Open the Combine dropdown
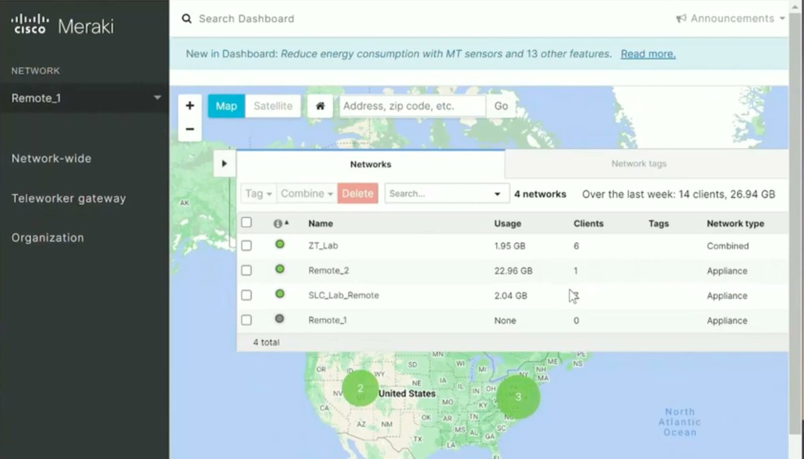The width and height of the screenshot is (804, 459). coord(307,193)
